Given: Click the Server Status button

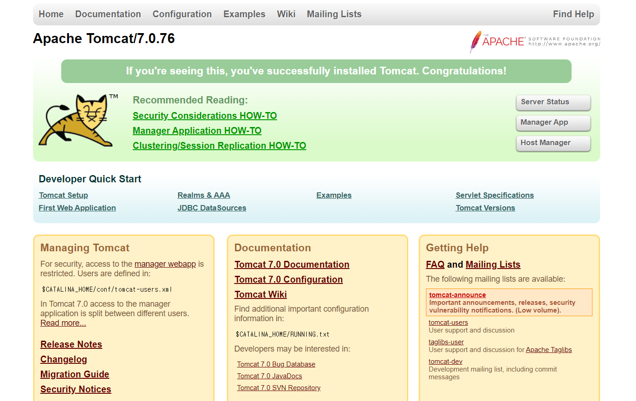Looking at the screenshot, I should [x=553, y=102].
